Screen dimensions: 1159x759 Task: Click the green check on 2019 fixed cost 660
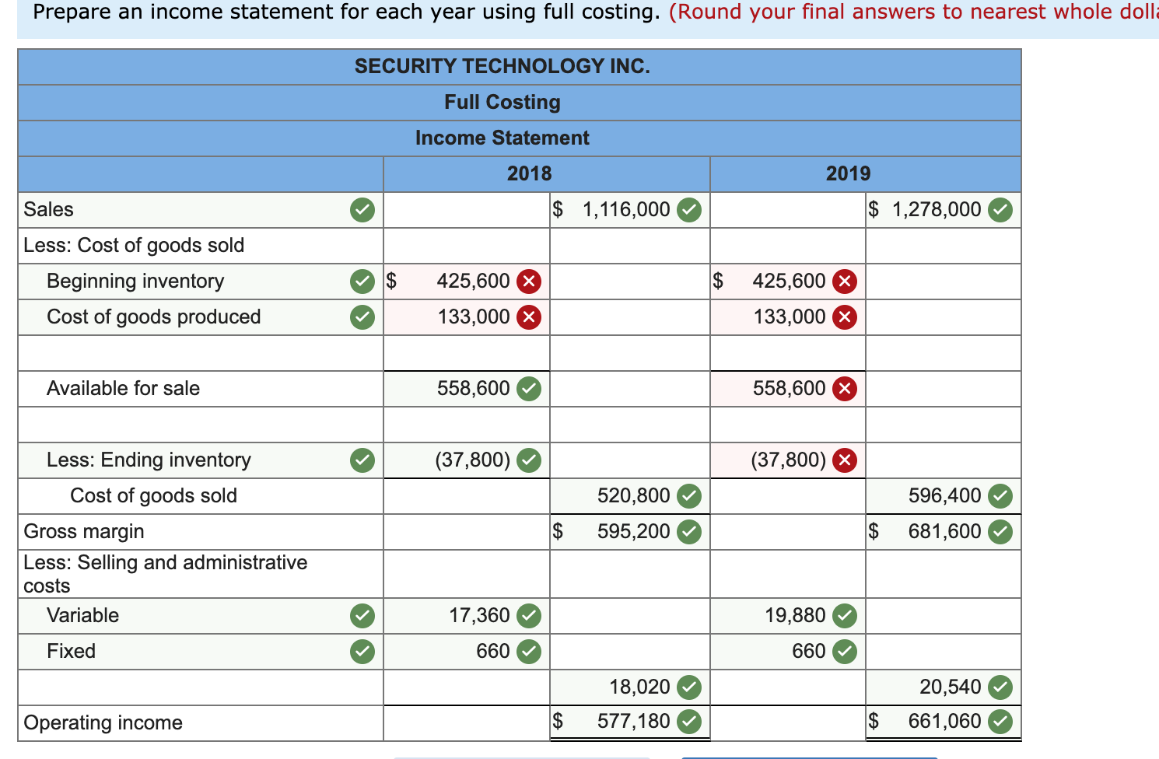point(845,651)
